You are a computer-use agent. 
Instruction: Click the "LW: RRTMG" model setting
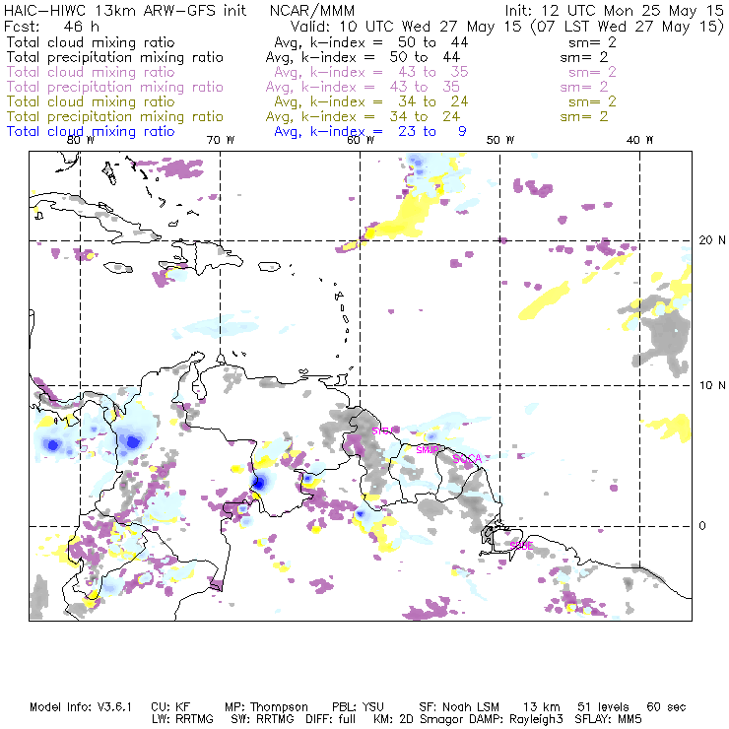click(182, 719)
